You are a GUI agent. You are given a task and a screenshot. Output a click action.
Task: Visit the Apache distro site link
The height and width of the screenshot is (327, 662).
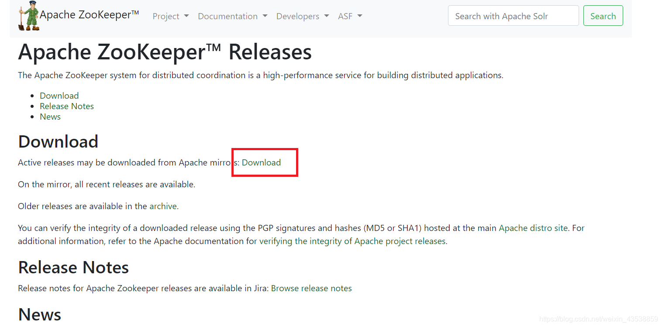pyautogui.click(x=533, y=228)
